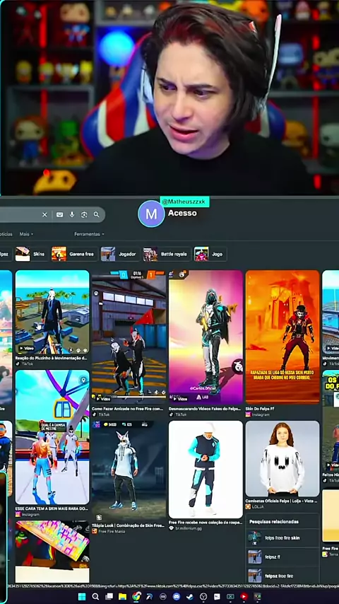Open the Chrome icon in the taskbar
Viewport: 339px width, 604px height.
[x=136, y=597]
